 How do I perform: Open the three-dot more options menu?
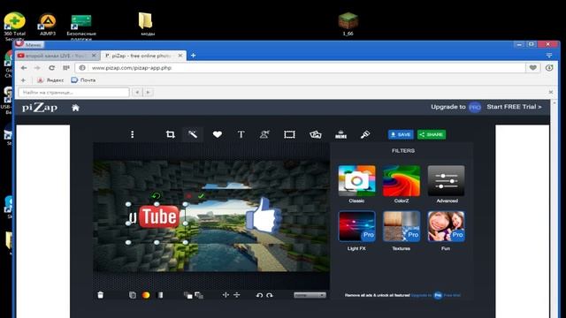point(133,134)
